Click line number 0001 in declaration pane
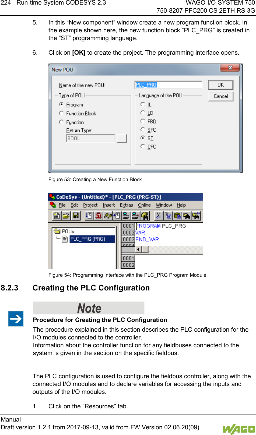256x435 pixels. point(128,226)
